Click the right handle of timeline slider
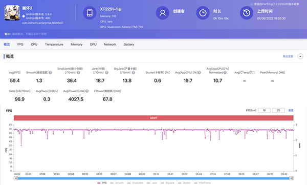This screenshot has width=307, height=185. tap(291, 178)
